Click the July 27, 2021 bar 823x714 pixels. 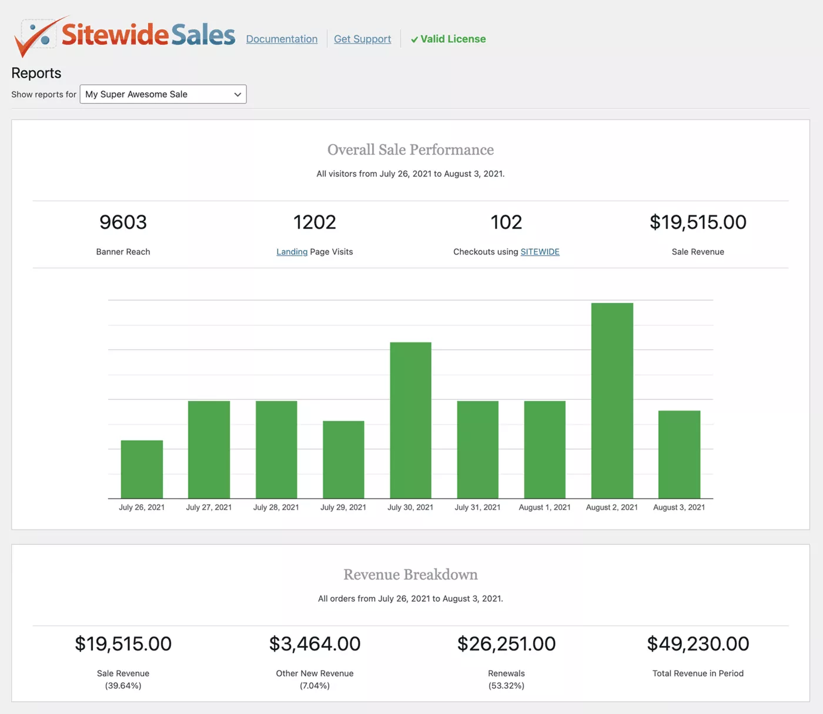(209, 450)
